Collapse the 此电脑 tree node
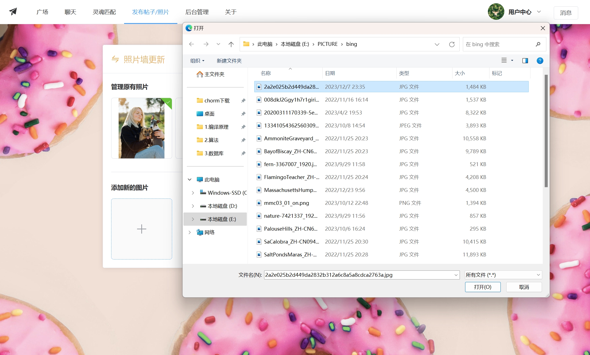The width and height of the screenshot is (590, 355). [x=189, y=180]
